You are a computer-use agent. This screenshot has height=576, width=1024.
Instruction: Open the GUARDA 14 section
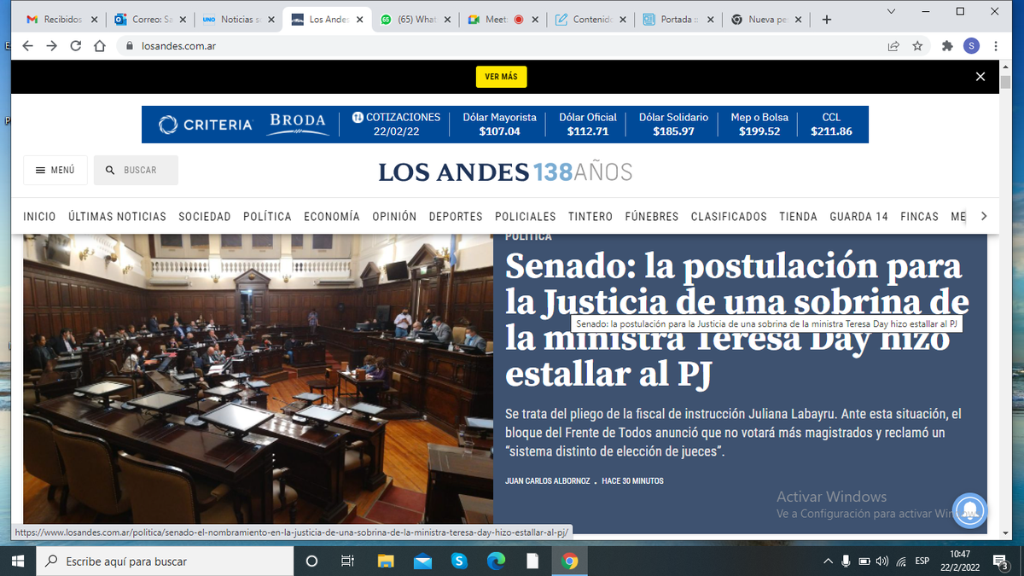pyautogui.click(x=858, y=217)
